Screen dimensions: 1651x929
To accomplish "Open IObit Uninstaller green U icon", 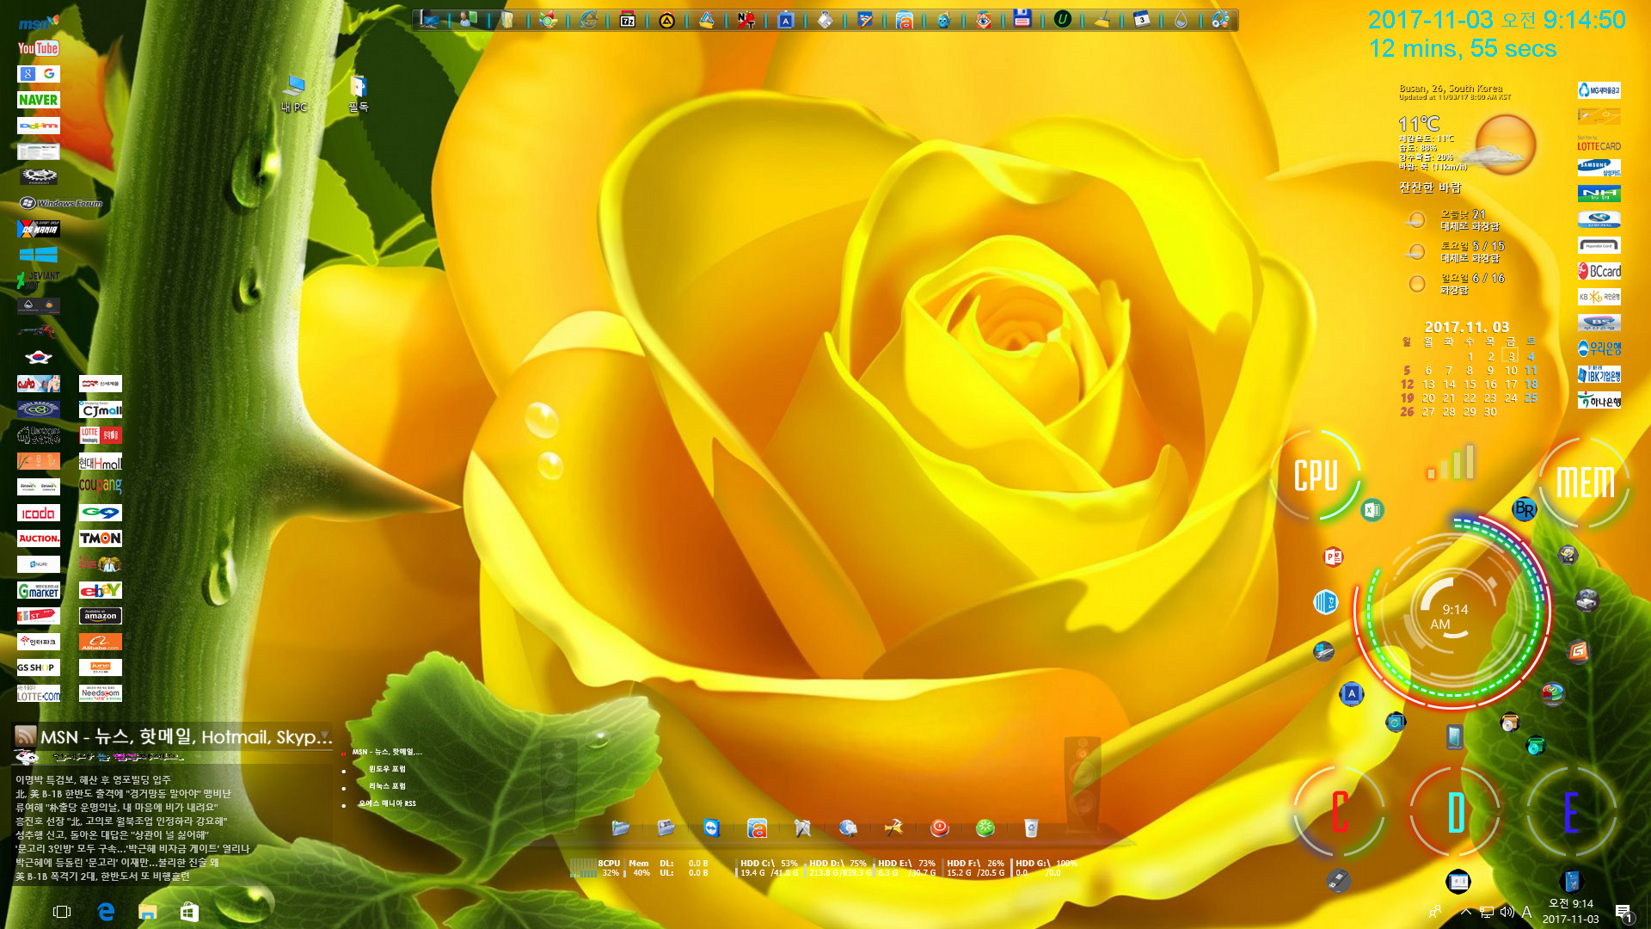I will coord(1063,19).
